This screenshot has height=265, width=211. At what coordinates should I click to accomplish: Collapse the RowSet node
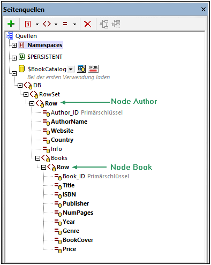(26, 94)
